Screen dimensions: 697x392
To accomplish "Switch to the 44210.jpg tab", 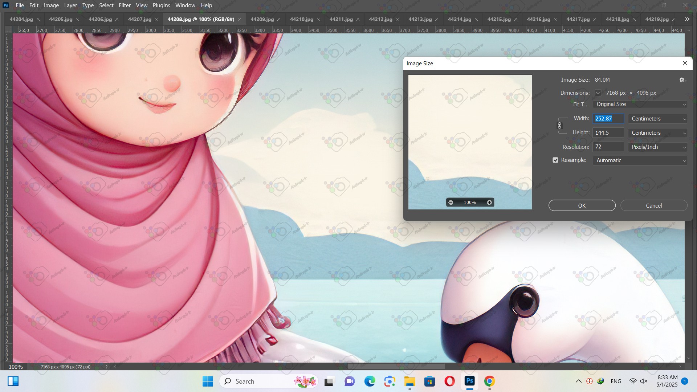I will pos(301,19).
